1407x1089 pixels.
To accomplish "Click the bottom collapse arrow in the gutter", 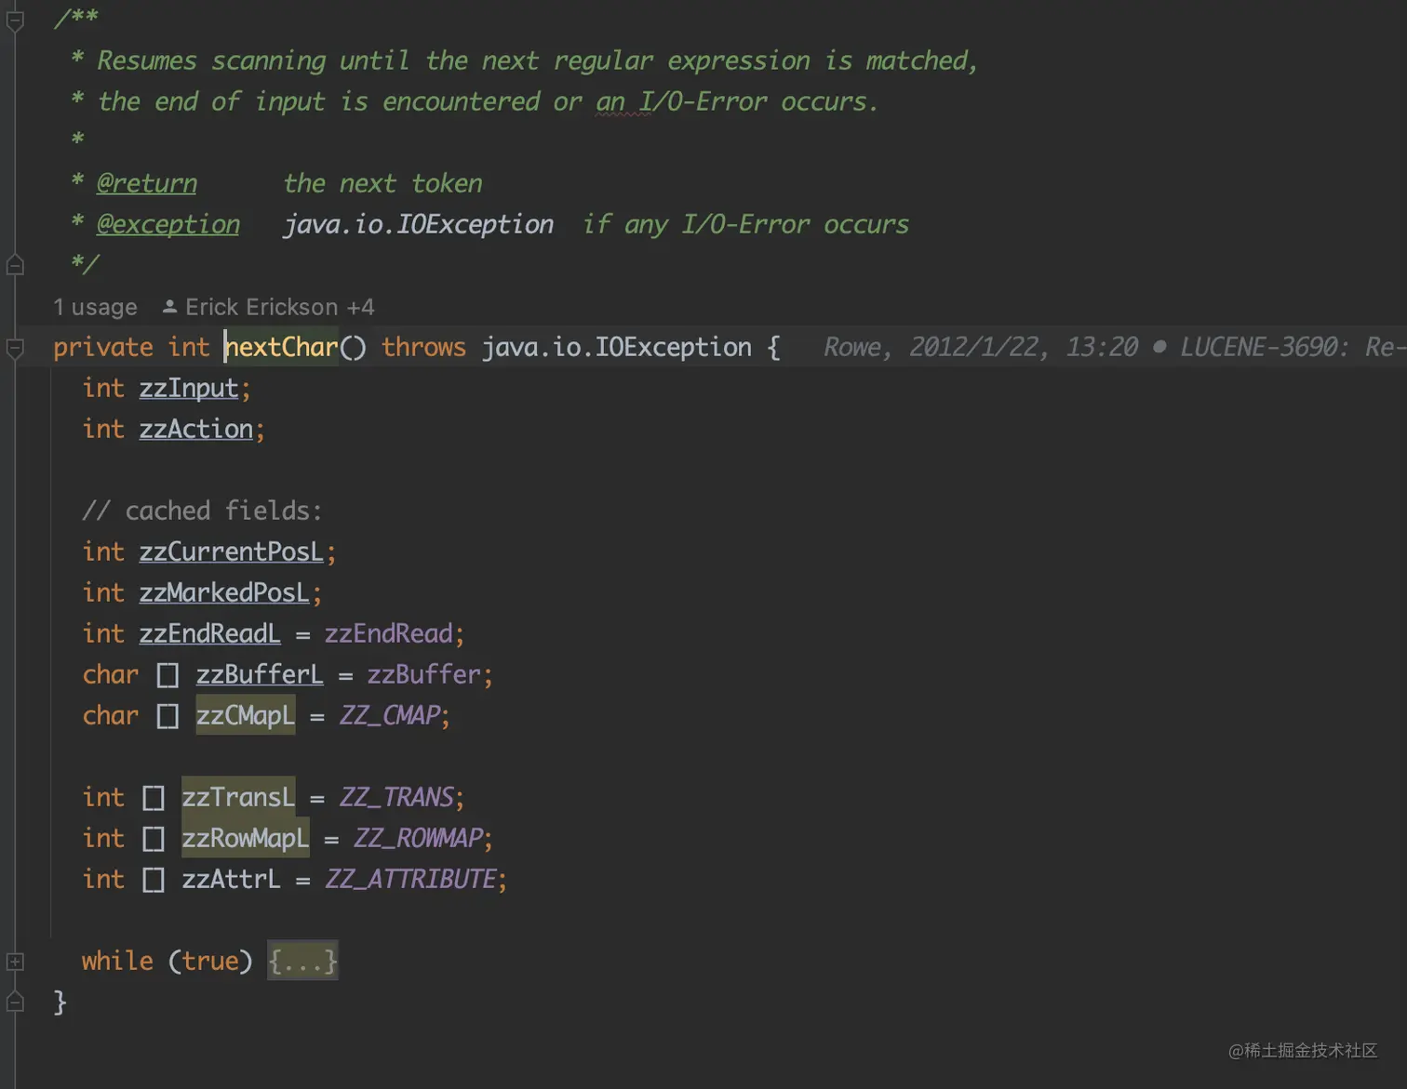I will pos(14,1003).
